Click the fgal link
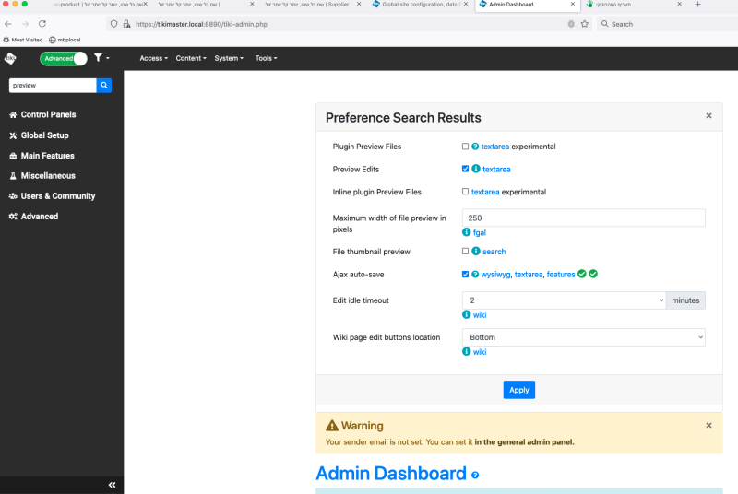This screenshot has width=738, height=494. [479, 232]
